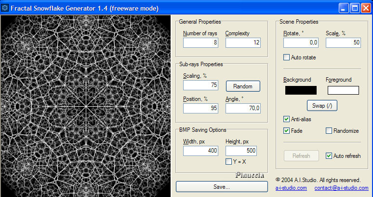Click the BMP Height px field
The width and height of the screenshot is (373, 197).
click(x=241, y=151)
